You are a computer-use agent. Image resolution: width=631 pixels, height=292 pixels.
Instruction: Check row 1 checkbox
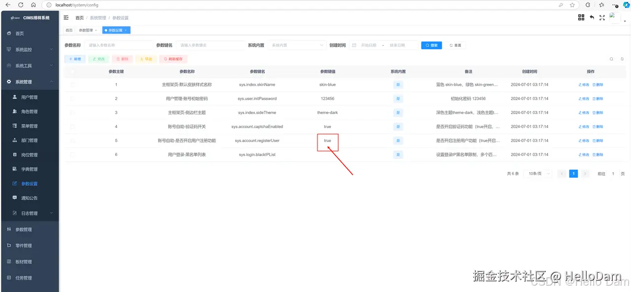[x=73, y=84]
